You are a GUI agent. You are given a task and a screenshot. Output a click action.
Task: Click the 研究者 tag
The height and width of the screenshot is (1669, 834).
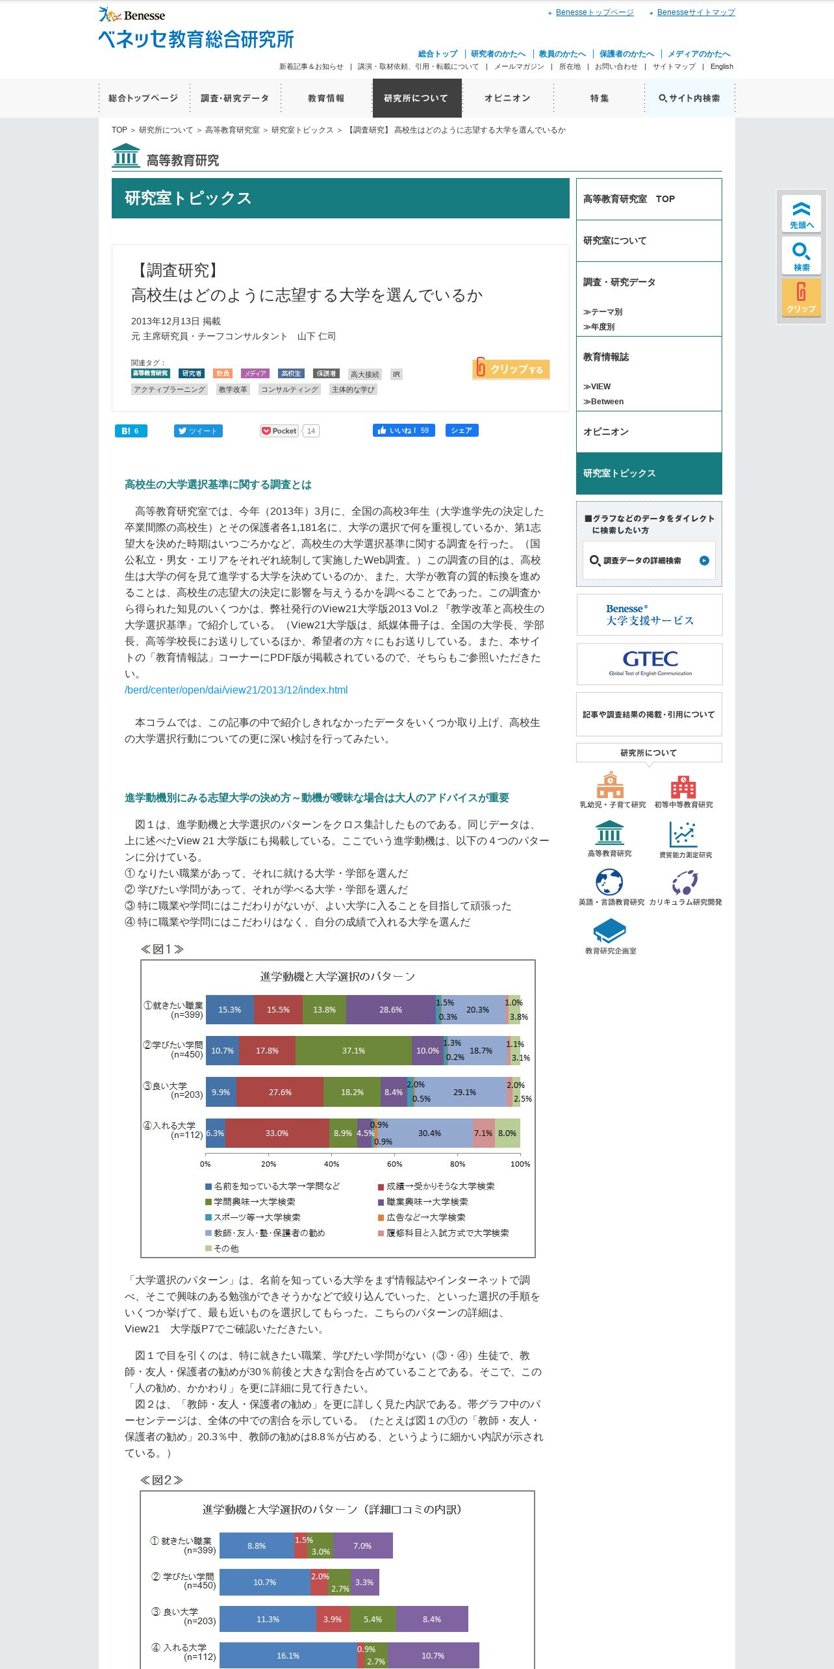(x=192, y=374)
